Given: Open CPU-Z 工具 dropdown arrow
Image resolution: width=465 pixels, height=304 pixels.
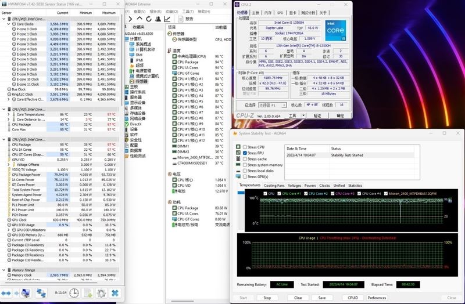Looking at the screenshot, I should 303,115.
